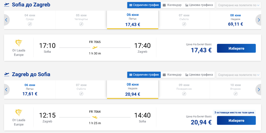Viewport: 266px width, 133px height.
Task: Click previous week arrow for Sofia to Zagreb
Action: tap(7, 20)
